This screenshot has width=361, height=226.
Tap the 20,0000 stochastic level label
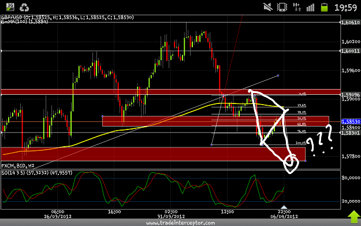[351, 201]
